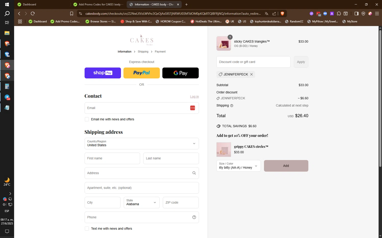382x238 pixels.
Task: Open the Country/Region dropdown
Action: (142, 144)
